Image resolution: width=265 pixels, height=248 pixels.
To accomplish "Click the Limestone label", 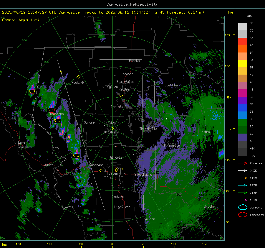I will tap(56, 114).
